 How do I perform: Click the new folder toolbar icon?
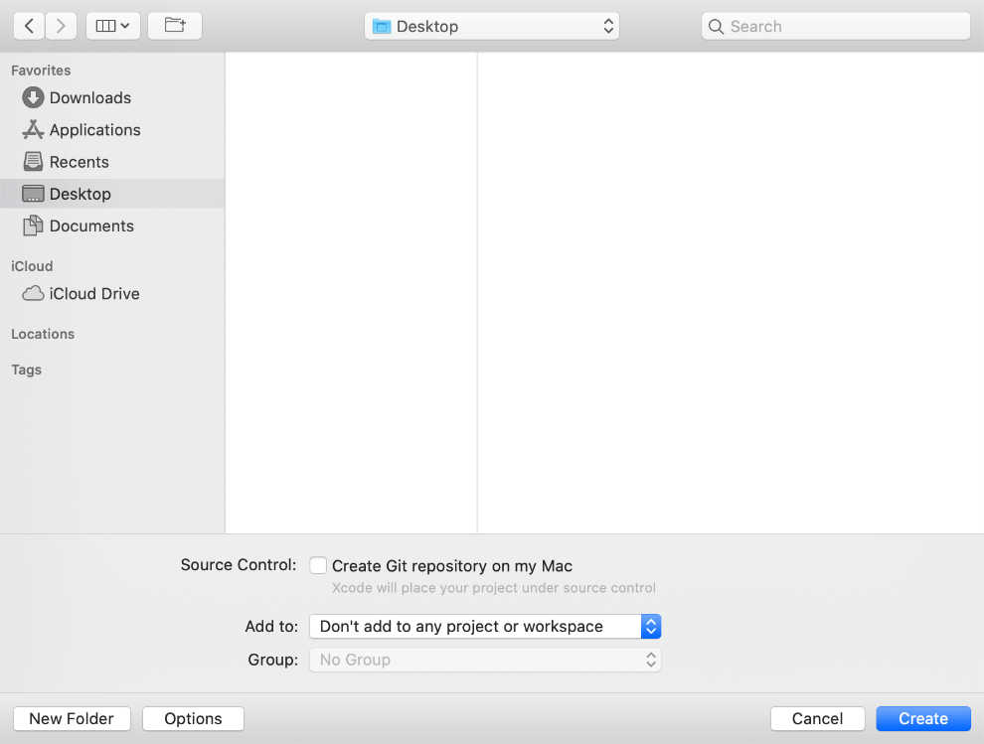175,26
